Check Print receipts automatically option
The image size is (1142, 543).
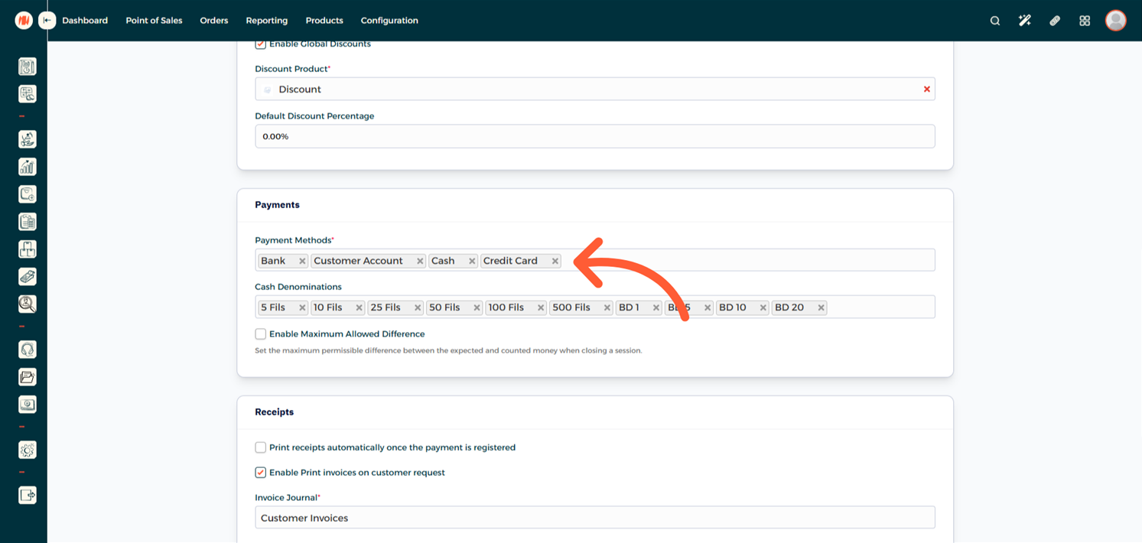click(261, 447)
